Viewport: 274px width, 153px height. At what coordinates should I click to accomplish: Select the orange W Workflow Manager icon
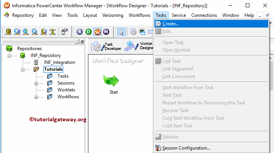coord(97,32)
